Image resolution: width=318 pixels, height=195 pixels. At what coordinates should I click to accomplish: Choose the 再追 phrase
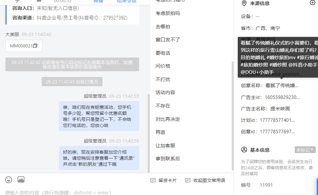click(x=160, y=132)
